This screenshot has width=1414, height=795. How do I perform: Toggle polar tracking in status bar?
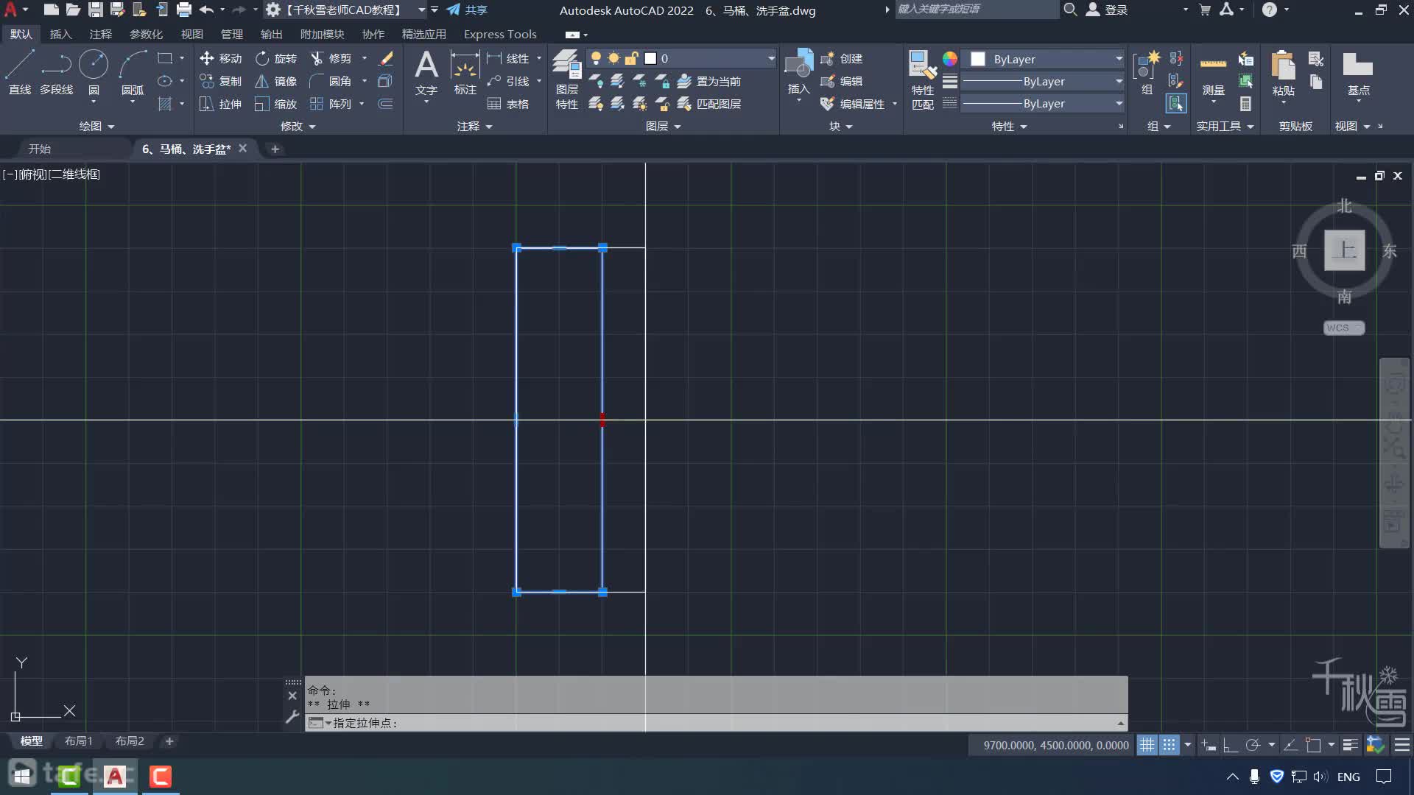coord(1253,745)
